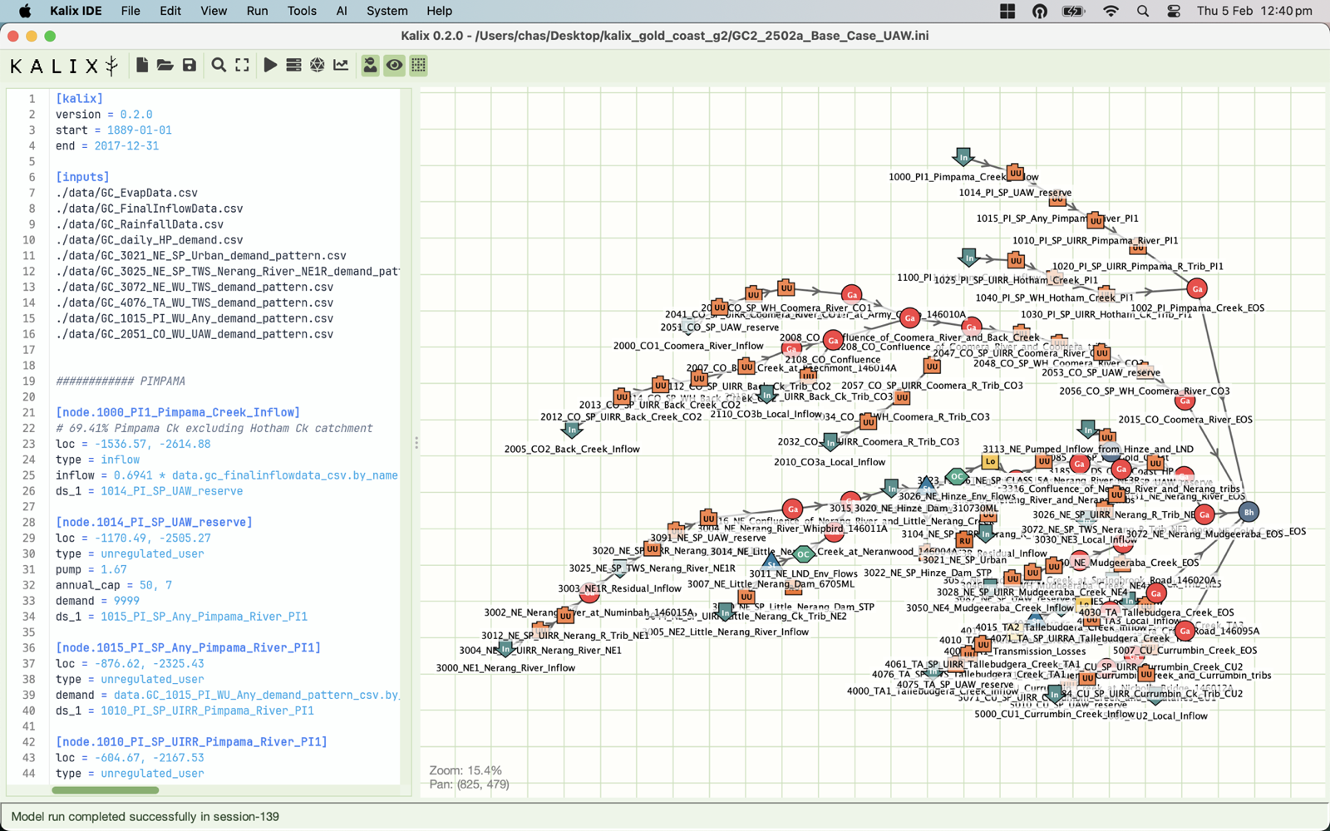Open the AI menu
Viewport: 1330px width, 831px height.
tap(342, 11)
